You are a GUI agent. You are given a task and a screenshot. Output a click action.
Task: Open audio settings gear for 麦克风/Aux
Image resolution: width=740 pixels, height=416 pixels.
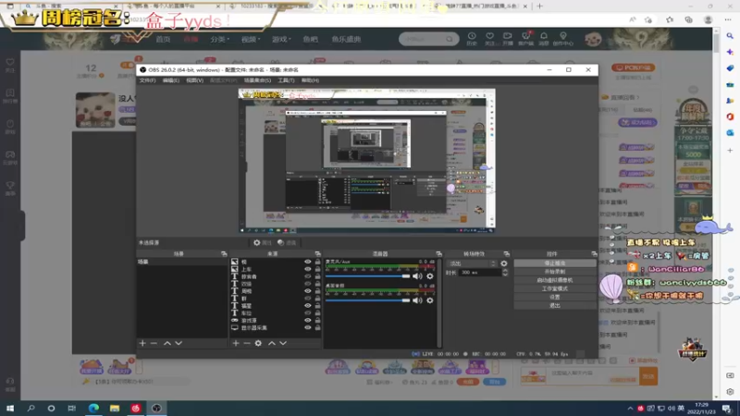click(430, 276)
